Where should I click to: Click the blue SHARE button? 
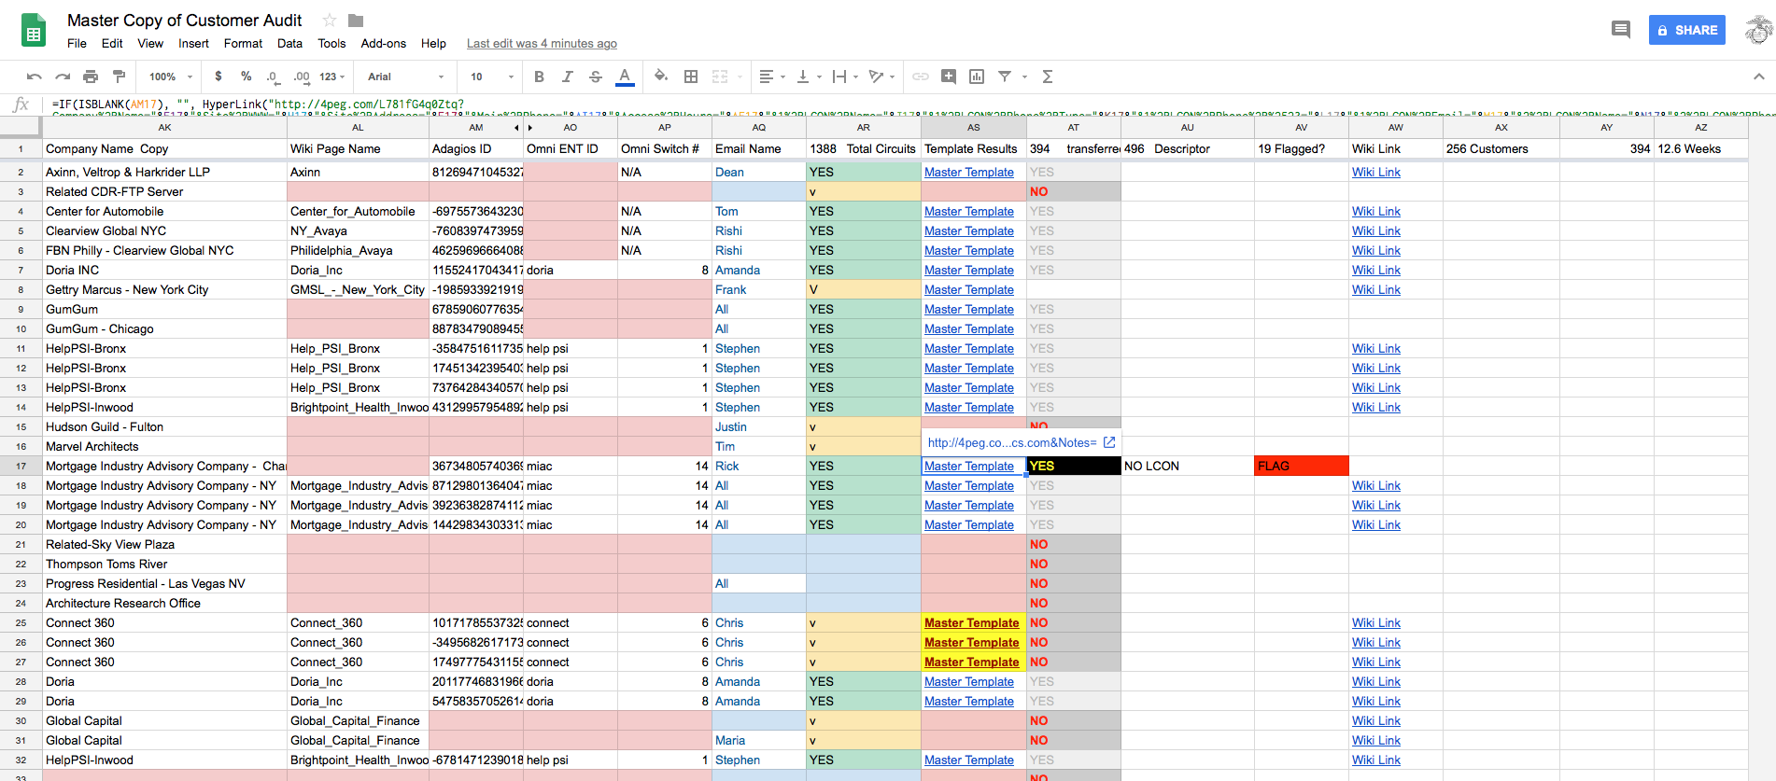pos(1687,30)
